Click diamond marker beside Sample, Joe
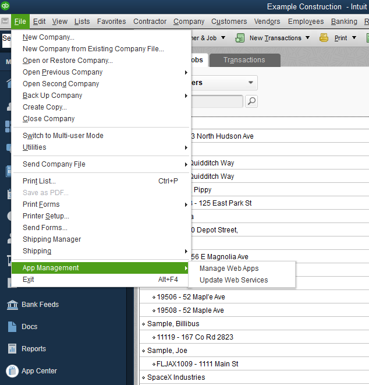The width and height of the screenshot is (369, 385). pyautogui.click(x=144, y=351)
